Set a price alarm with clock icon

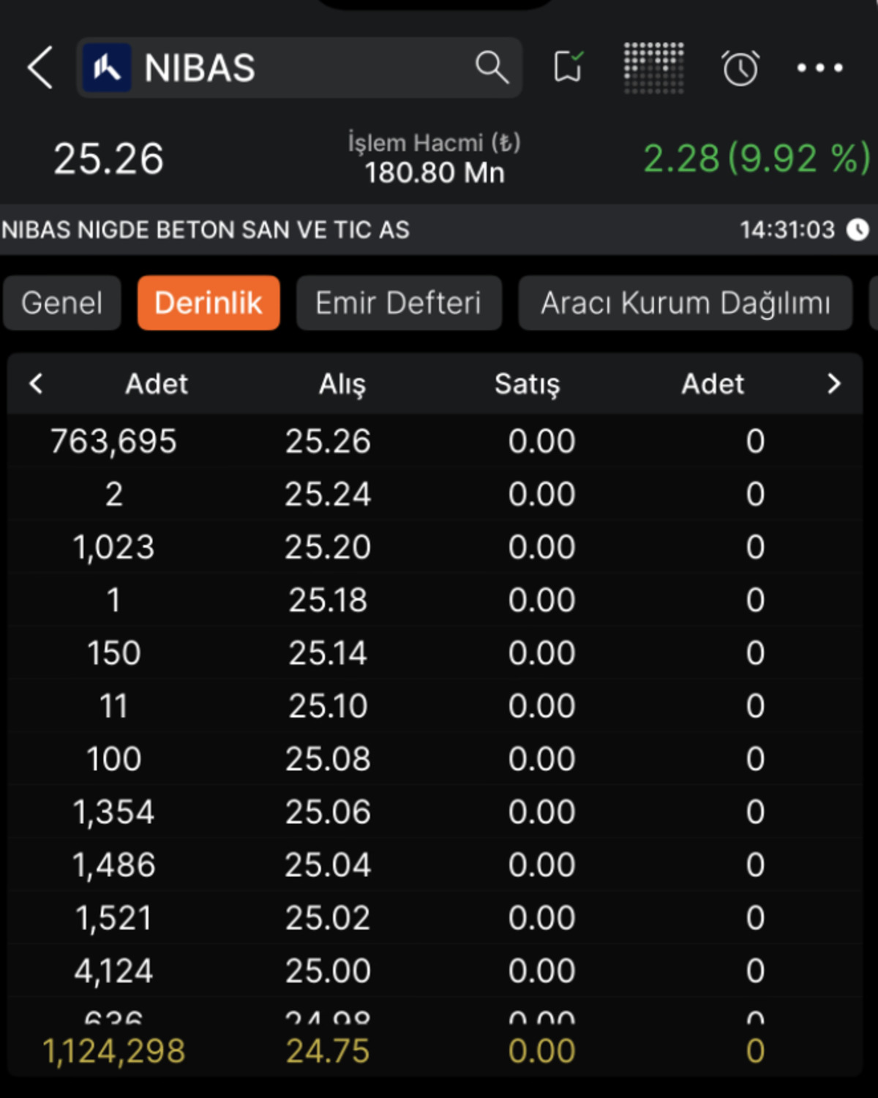[740, 68]
